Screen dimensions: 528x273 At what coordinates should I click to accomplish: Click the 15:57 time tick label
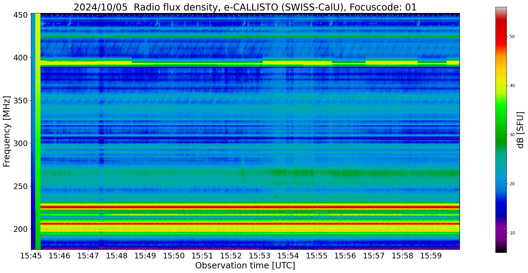374,256
